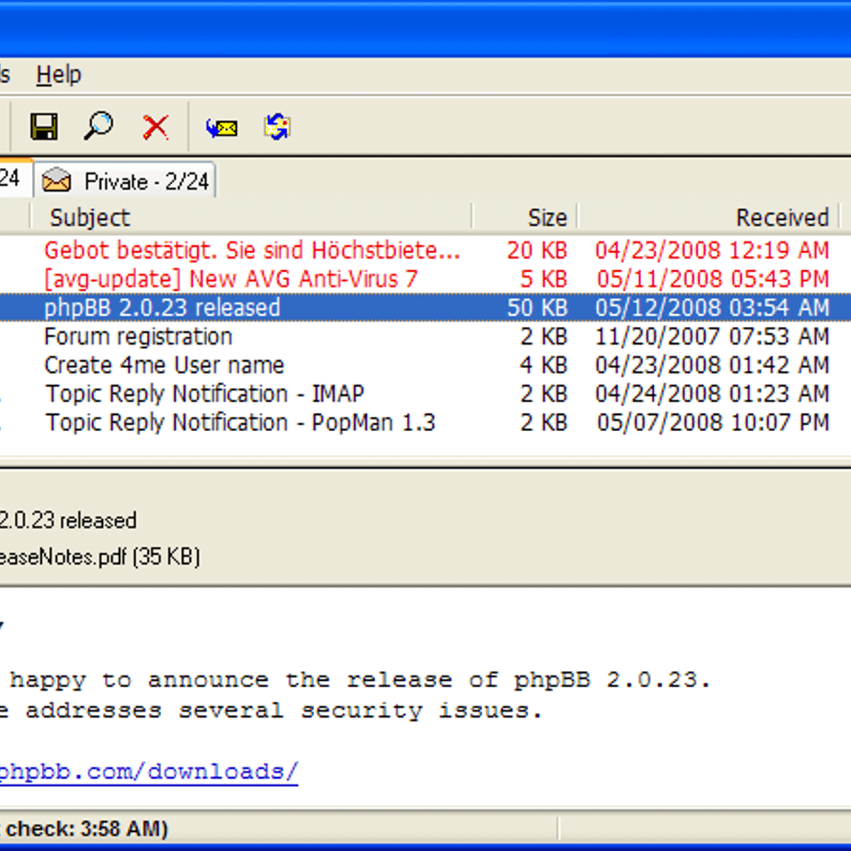Select "Topic Reply Notification - IMAP" email
This screenshot has width=851, height=851.
tap(205, 394)
